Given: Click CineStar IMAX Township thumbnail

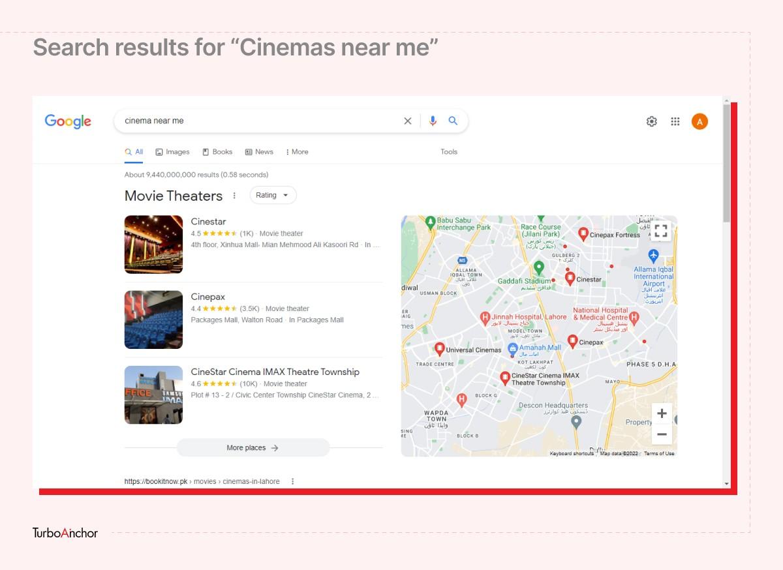Looking at the screenshot, I should pyautogui.click(x=153, y=395).
